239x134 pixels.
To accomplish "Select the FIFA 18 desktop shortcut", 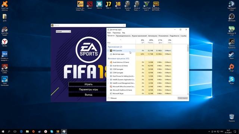I will tap(118, 5).
